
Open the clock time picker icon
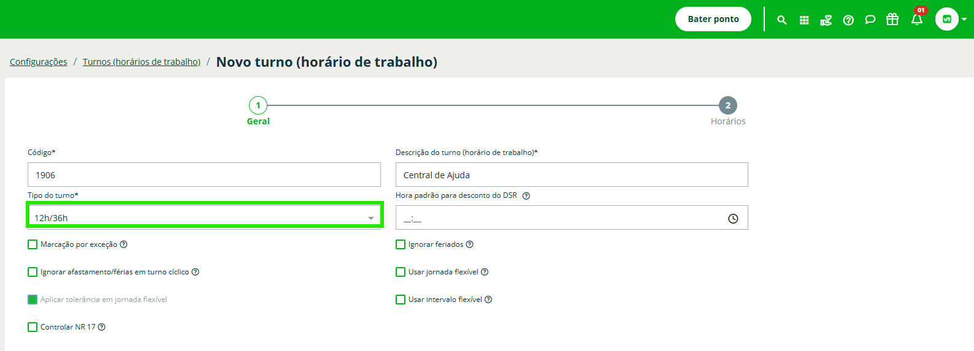(x=733, y=218)
